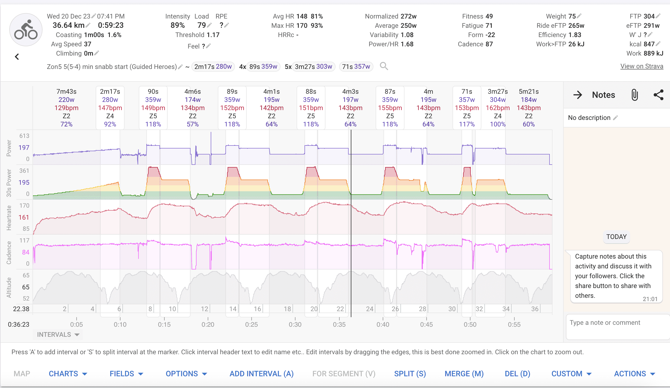670x388 pixels.
Task: Open the FIELDS dropdown menu
Action: (126, 374)
